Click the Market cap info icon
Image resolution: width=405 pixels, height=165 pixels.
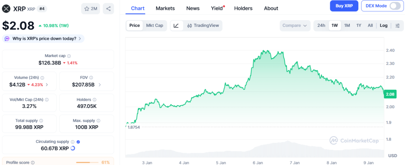click(69, 56)
